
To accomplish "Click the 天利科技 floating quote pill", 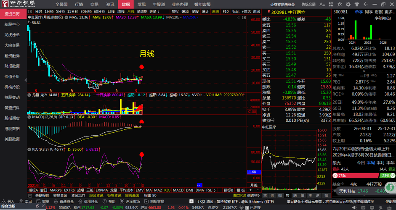I will click(x=361, y=191).
